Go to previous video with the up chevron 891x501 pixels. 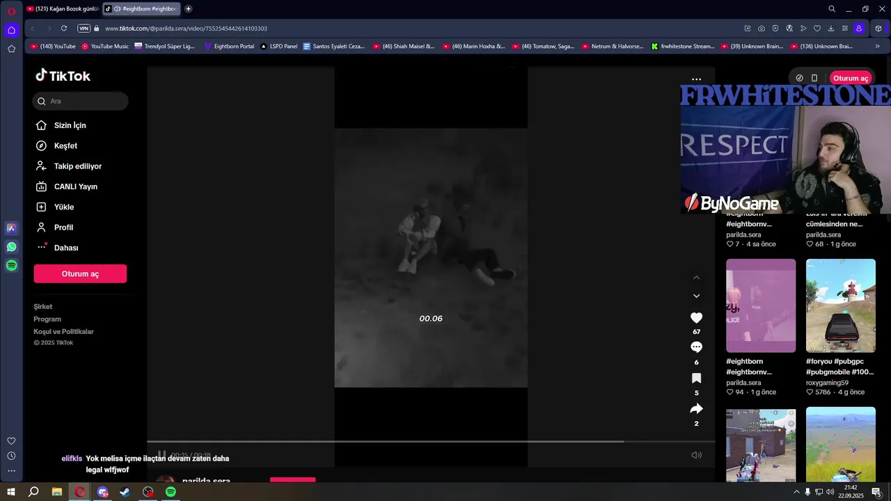coord(696,278)
